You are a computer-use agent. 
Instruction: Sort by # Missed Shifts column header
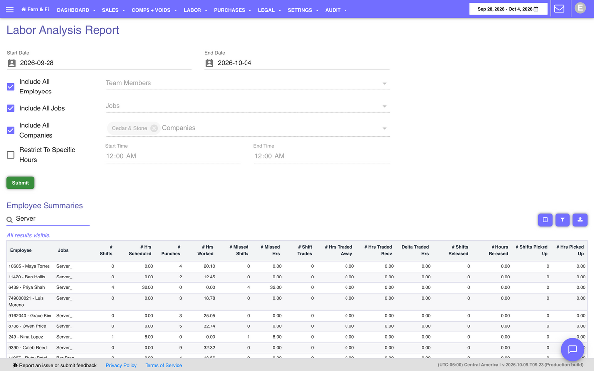[x=239, y=250]
